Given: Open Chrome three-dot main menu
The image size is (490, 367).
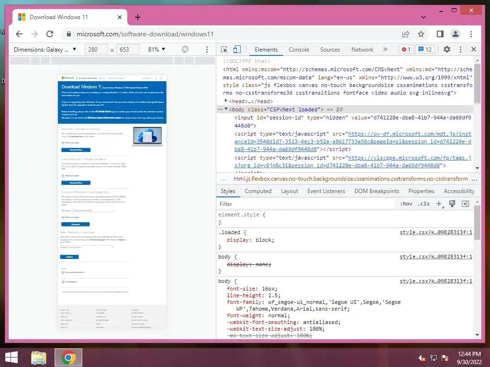Looking at the screenshot, I should [x=471, y=34].
